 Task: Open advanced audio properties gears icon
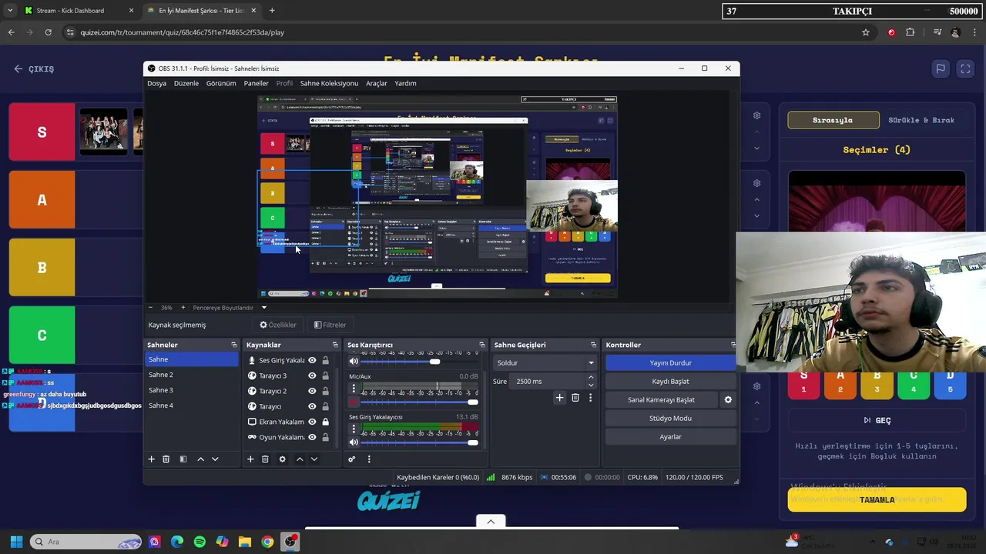pyautogui.click(x=351, y=459)
